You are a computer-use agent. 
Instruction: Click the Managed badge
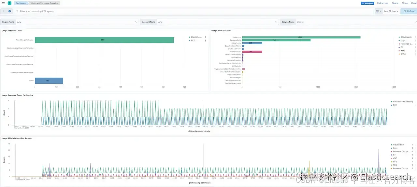pos(367,3)
